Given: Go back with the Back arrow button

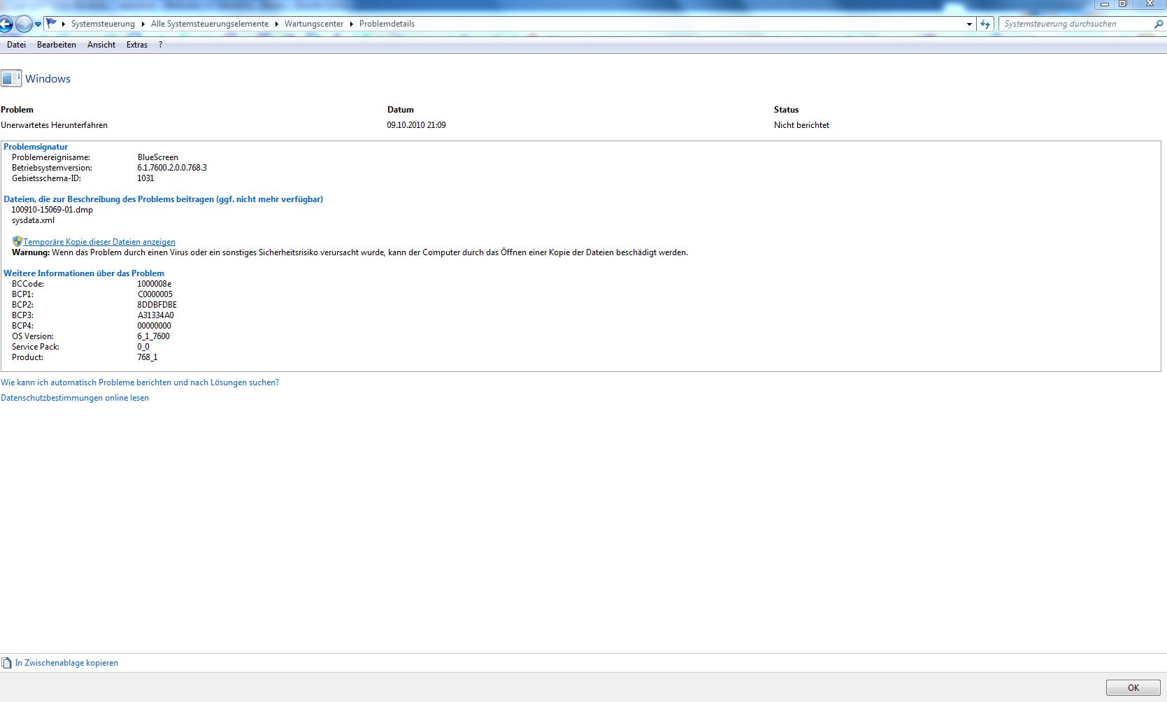Looking at the screenshot, I should coord(5,24).
